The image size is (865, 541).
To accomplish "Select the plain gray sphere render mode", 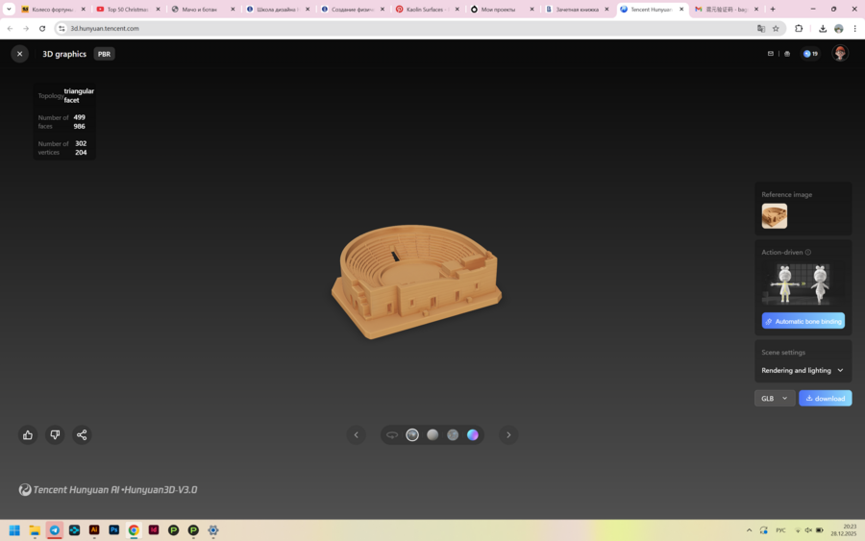I will click(432, 435).
